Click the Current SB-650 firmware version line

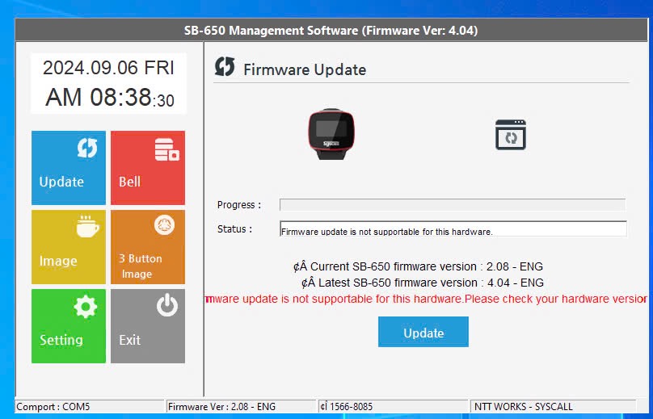418,266
